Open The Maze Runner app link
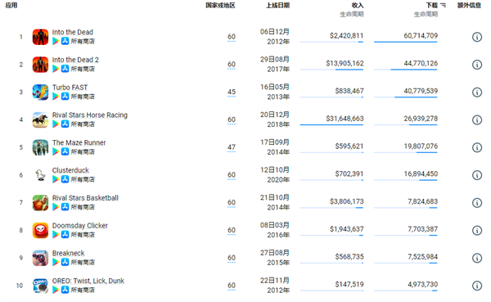Viewport: 491px width, 302px height. point(79,143)
